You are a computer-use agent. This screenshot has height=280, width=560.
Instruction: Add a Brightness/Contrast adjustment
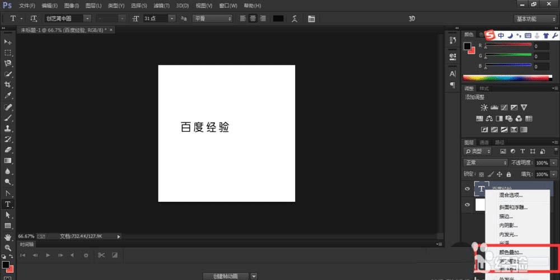[484, 107]
